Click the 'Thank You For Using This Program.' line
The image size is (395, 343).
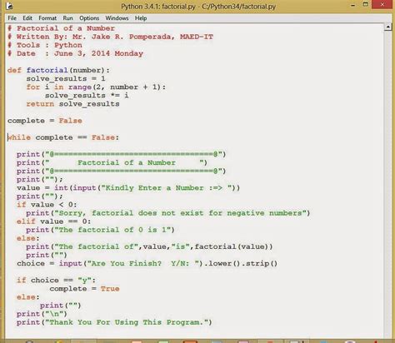coord(114,322)
